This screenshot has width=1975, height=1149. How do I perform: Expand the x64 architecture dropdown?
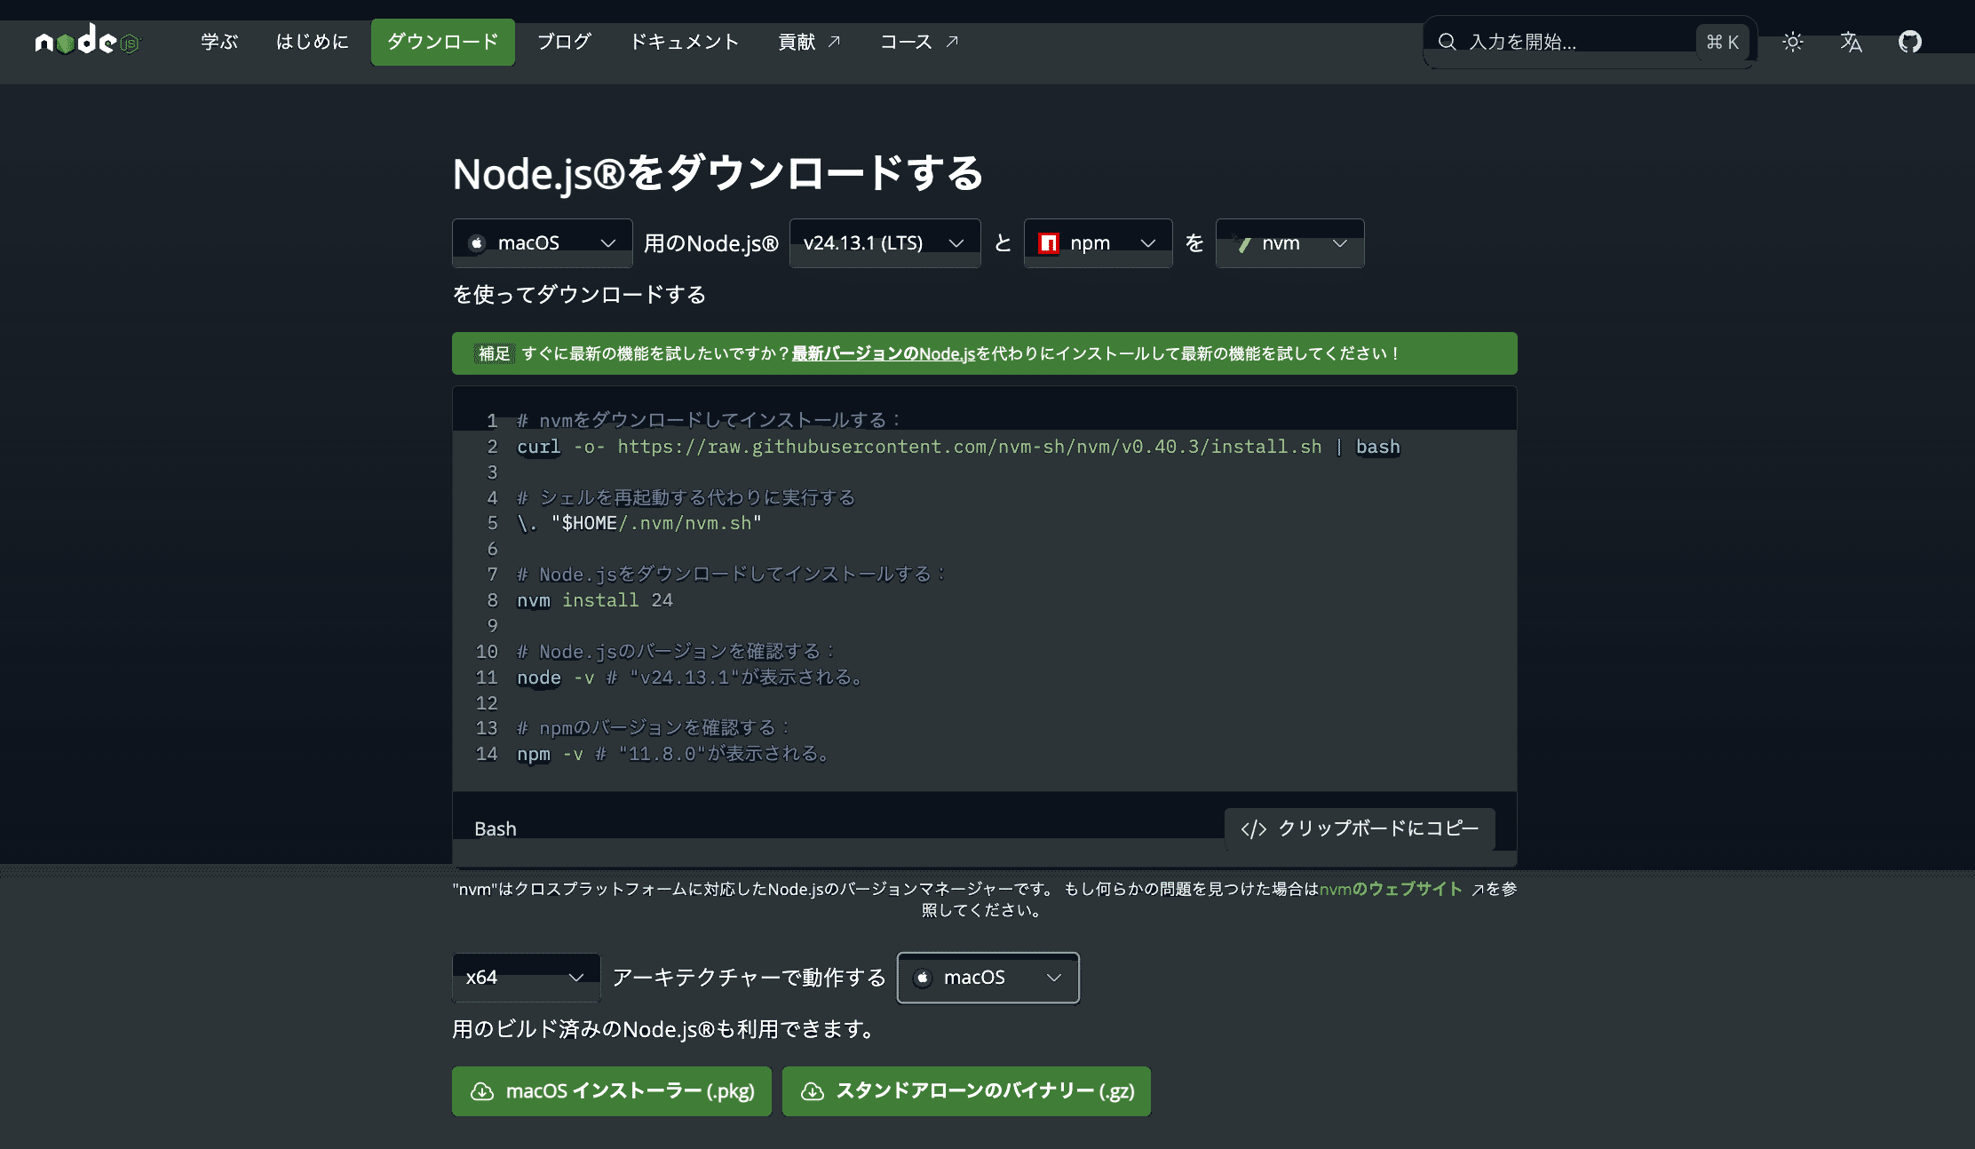[x=526, y=978]
